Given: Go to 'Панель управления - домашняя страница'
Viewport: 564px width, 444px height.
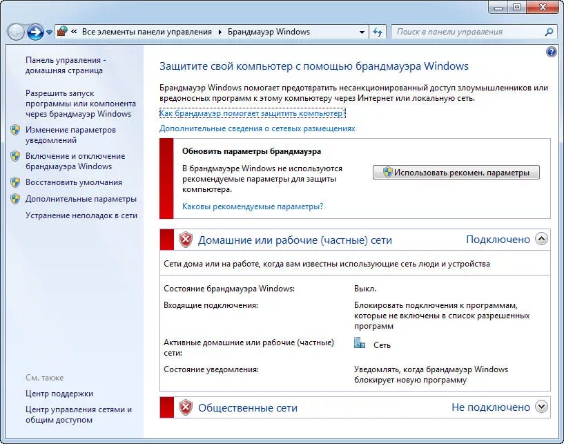Looking at the screenshot, I should click(x=66, y=65).
